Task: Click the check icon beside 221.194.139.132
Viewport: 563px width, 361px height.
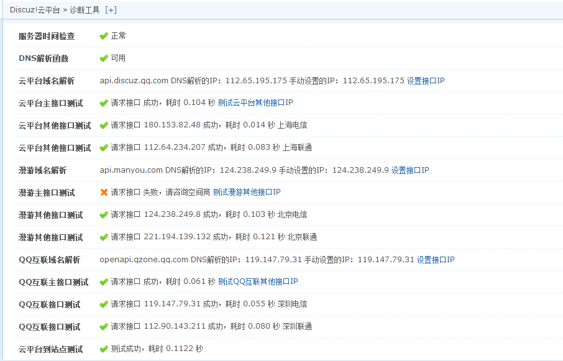Action: click(104, 237)
